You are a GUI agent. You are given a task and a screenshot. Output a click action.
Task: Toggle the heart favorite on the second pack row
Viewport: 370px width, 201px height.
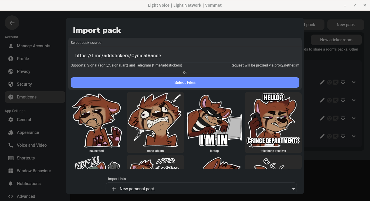click(x=343, y=100)
